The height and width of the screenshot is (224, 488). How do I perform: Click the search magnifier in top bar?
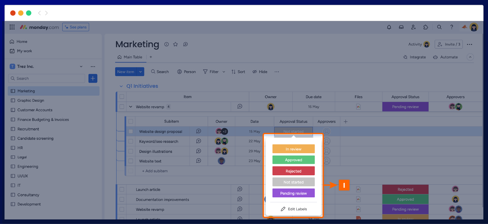tap(439, 27)
